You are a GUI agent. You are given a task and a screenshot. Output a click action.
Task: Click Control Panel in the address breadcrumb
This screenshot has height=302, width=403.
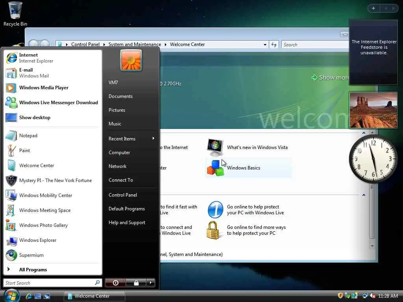tap(85, 44)
